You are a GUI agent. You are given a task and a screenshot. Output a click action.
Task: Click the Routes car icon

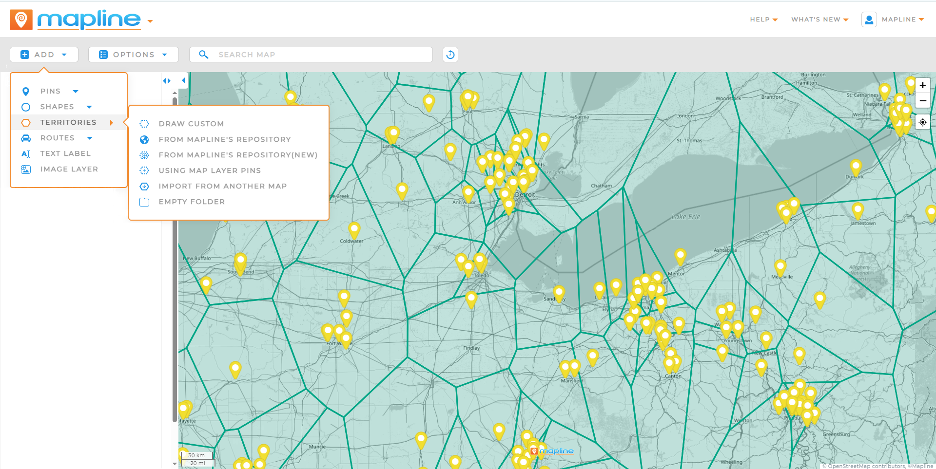pyautogui.click(x=26, y=138)
